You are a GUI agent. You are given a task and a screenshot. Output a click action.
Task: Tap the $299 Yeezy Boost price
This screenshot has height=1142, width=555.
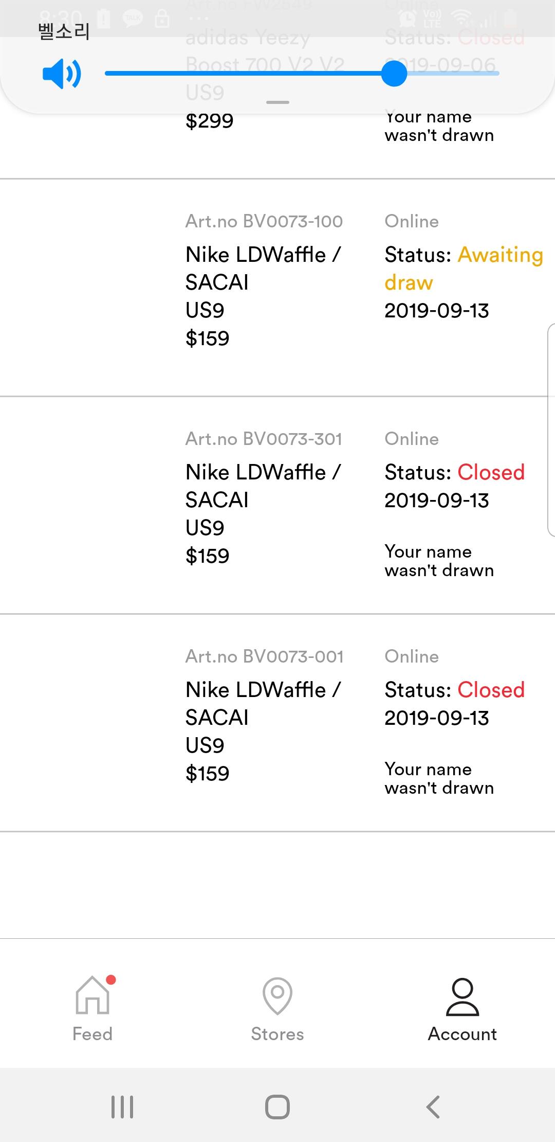[210, 121]
